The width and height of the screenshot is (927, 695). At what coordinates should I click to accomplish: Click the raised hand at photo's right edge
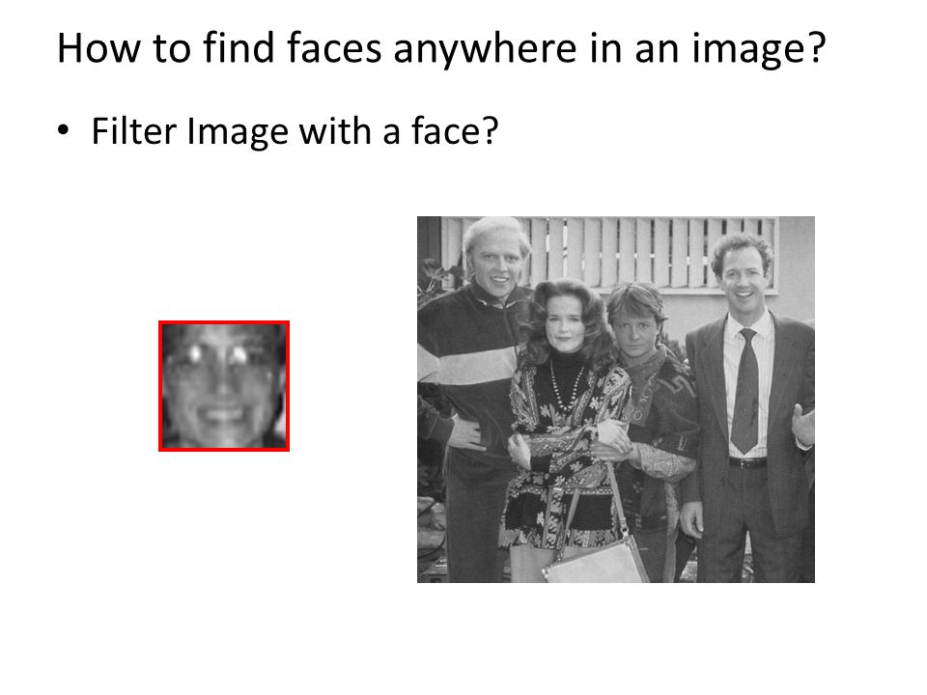click(x=802, y=426)
